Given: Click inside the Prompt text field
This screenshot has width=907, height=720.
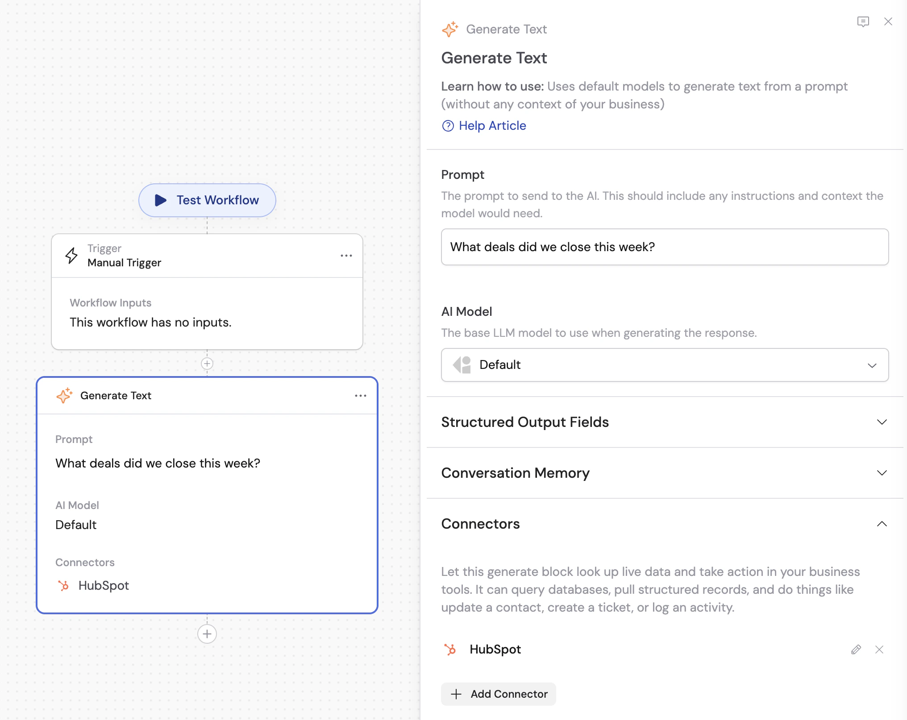Looking at the screenshot, I should [x=664, y=247].
